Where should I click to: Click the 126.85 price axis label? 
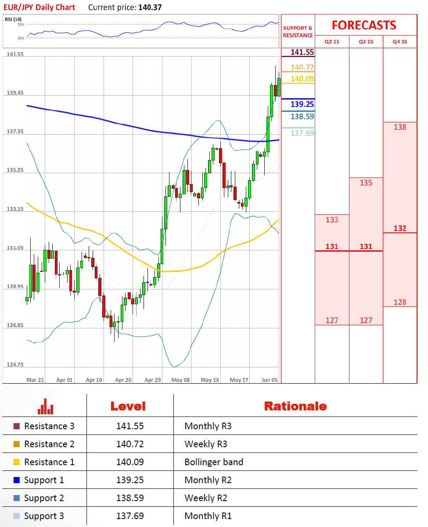tap(15, 325)
